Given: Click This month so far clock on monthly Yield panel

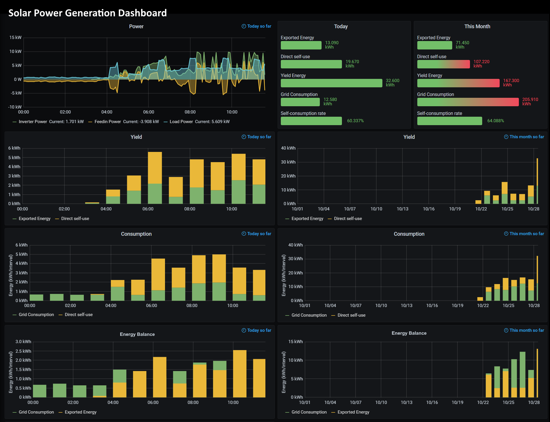Looking at the screenshot, I should (x=506, y=137).
